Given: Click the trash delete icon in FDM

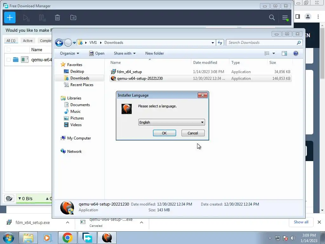Looking at the screenshot, I should (x=57, y=18).
